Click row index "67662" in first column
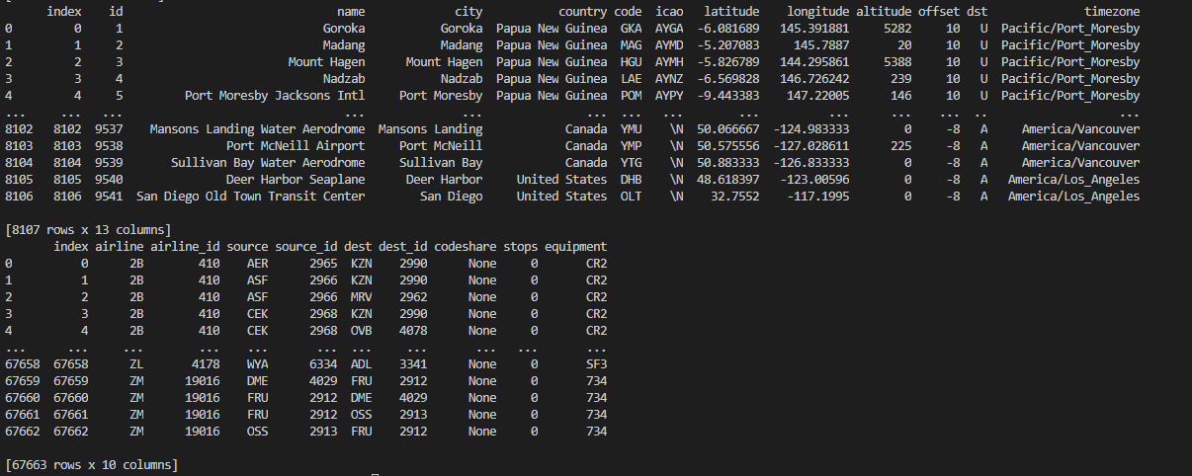 click(x=22, y=432)
